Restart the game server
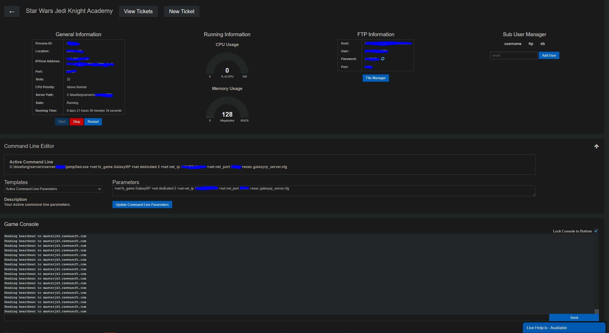This screenshot has width=609, height=333. 93,122
